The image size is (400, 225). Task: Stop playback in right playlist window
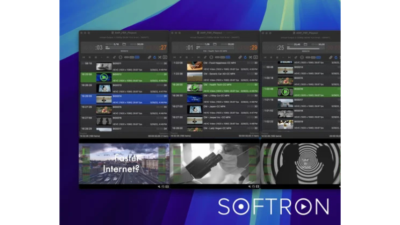pyautogui.click(x=271, y=57)
